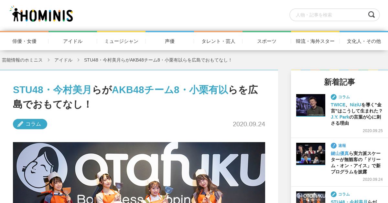
Task: Go to 芸能情報のホミニス breadcrumb
Action: click(22, 60)
